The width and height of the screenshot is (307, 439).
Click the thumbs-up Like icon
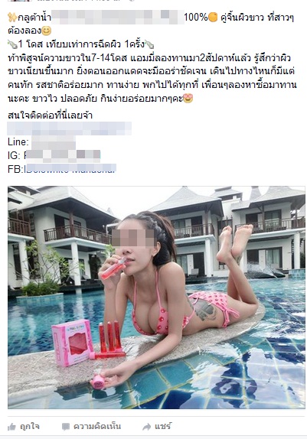tap(11, 427)
